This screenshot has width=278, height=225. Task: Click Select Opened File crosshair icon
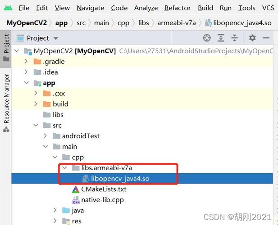(207, 38)
